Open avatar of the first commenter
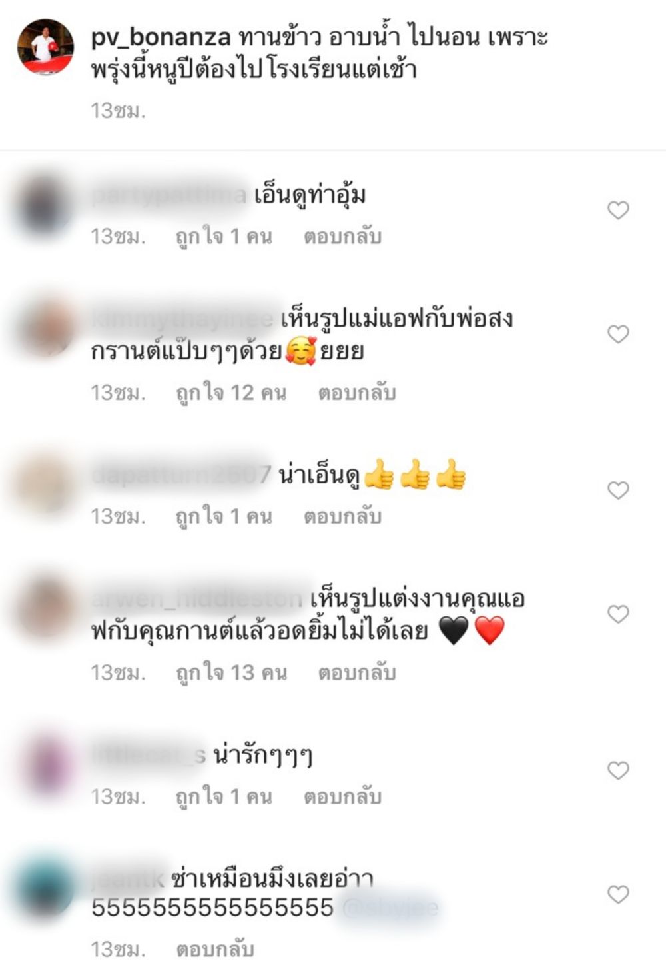Viewport: 666px width, 971px height. tap(45, 207)
